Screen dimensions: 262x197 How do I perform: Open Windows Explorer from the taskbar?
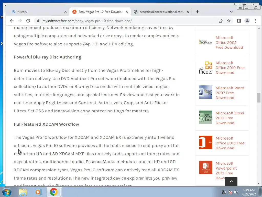(x=23, y=192)
